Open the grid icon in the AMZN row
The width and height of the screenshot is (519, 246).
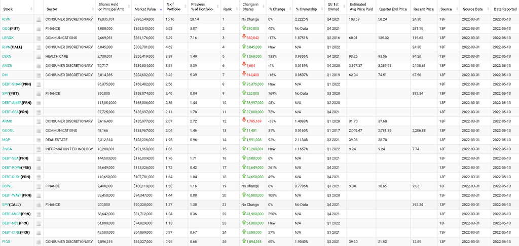pos(39,66)
